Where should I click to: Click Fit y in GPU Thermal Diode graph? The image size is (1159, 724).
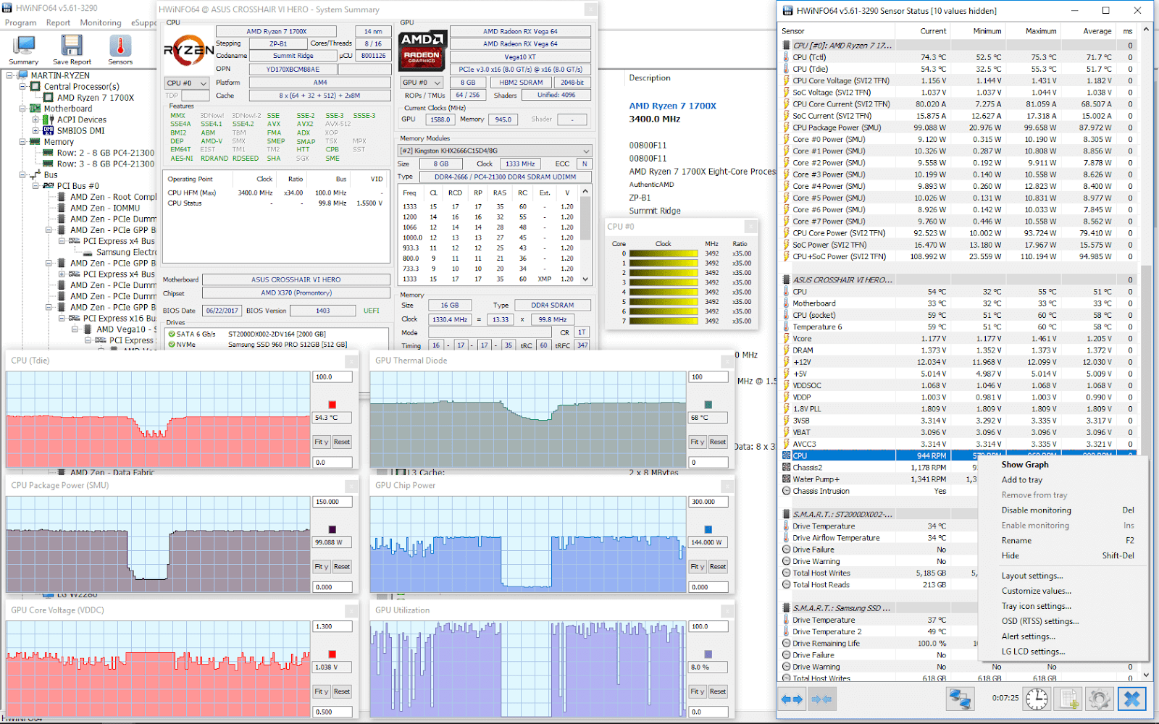click(x=697, y=442)
